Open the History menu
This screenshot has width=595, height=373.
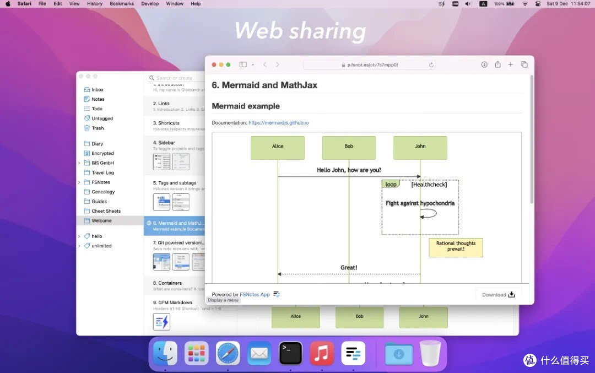(95, 3)
